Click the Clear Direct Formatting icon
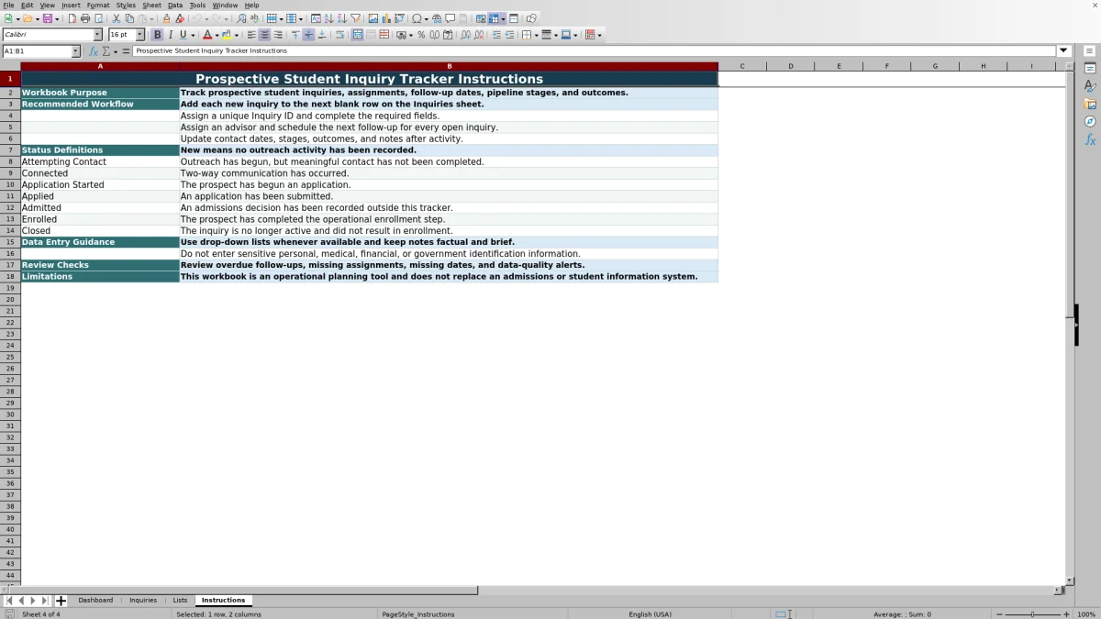1101x619 pixels. click(180, 18)
